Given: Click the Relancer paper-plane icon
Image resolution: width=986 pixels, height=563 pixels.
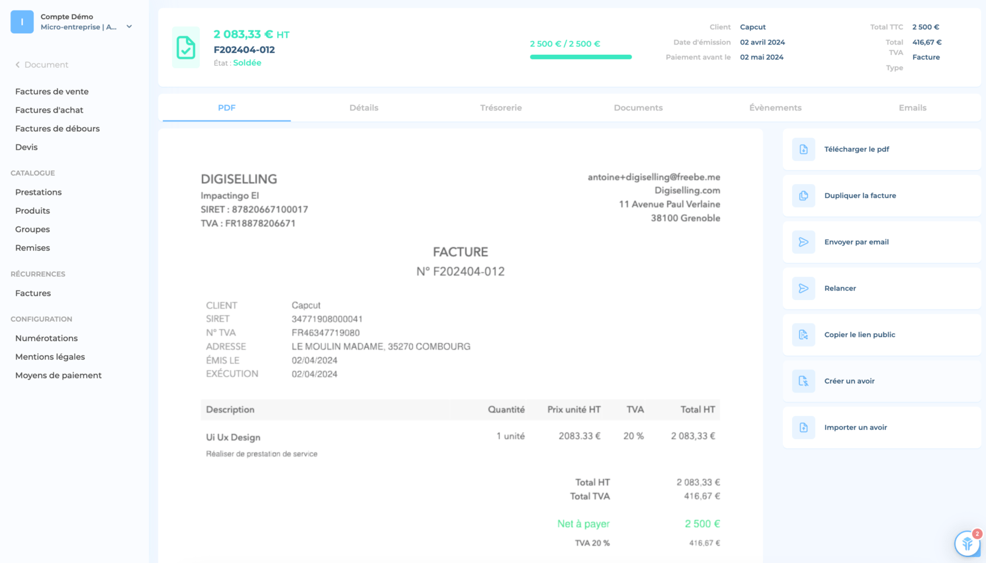Looking at the screenshot, I should [x=803, y=288].
